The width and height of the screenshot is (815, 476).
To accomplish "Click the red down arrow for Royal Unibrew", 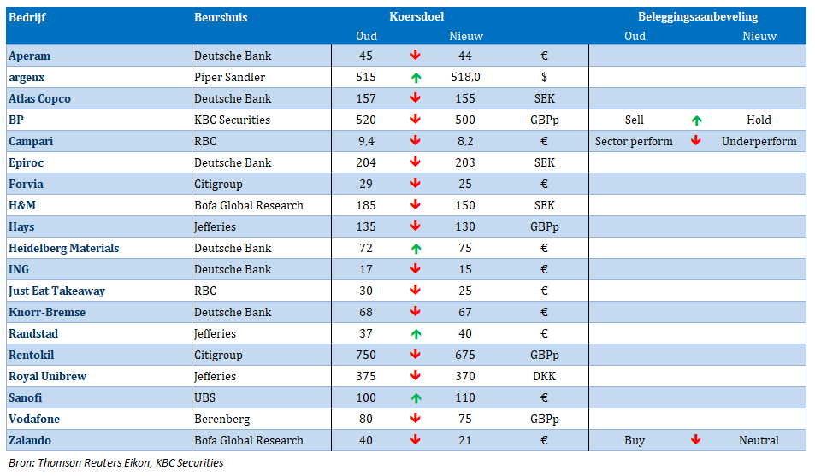I will pyautogui.click(x=416, y=375).
